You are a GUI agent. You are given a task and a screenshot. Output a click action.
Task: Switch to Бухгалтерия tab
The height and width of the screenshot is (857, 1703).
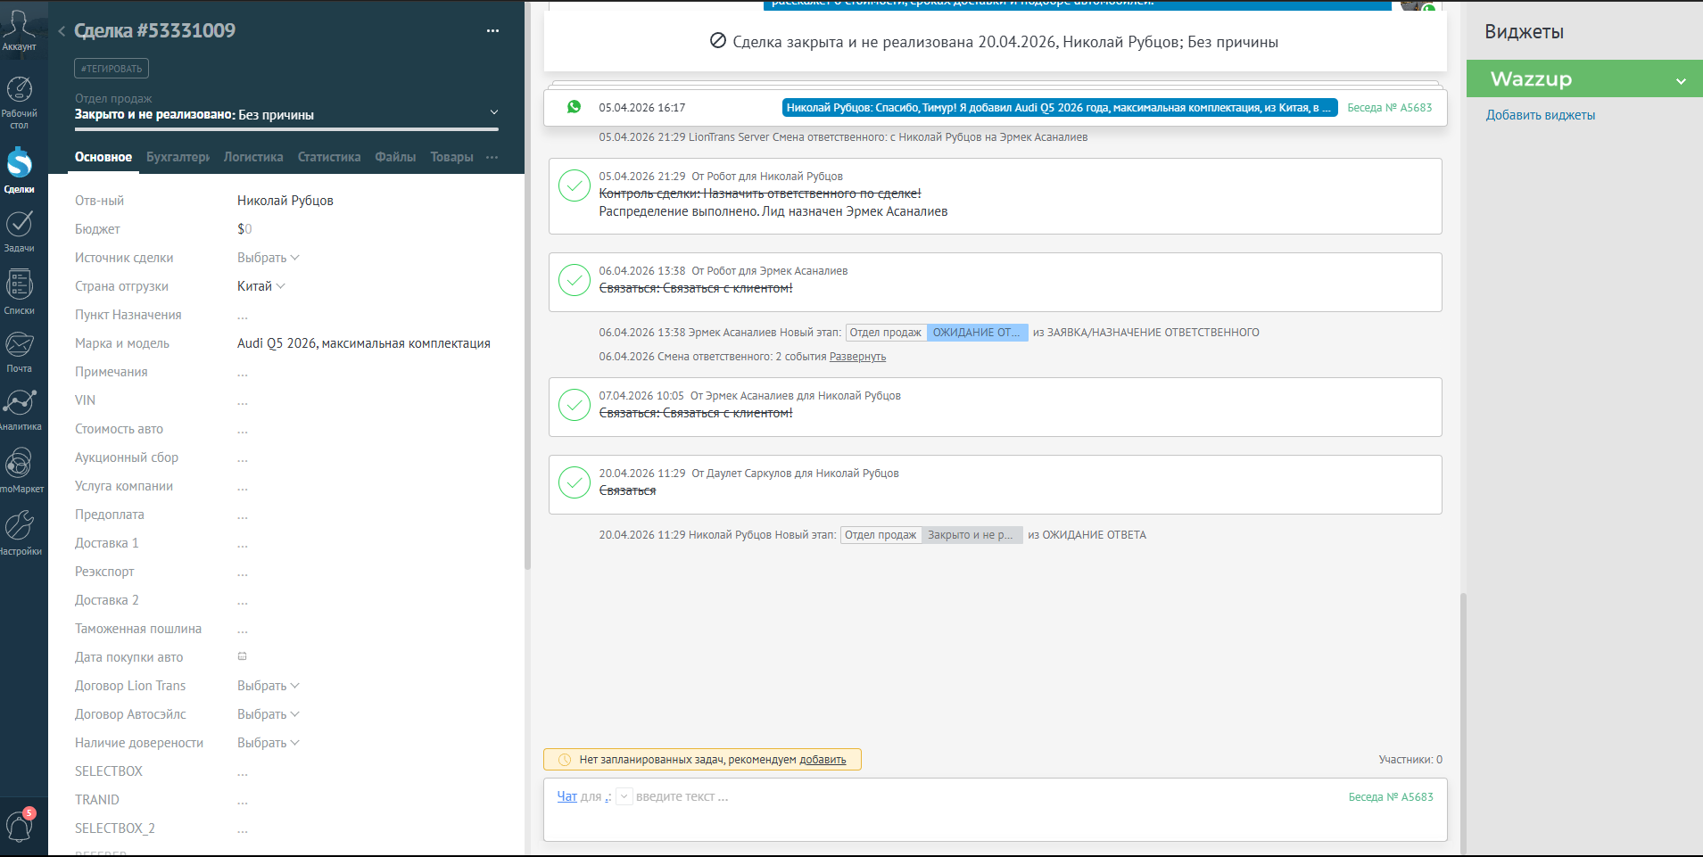pos(178,157)
